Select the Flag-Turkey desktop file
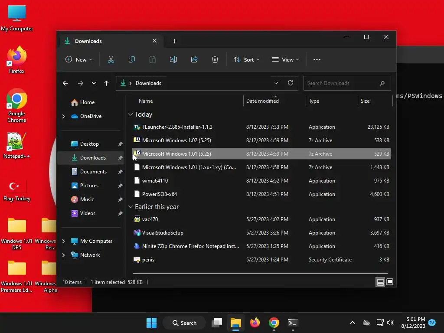The width and height of the screenshot is (444, 333). tap(17, 191)
